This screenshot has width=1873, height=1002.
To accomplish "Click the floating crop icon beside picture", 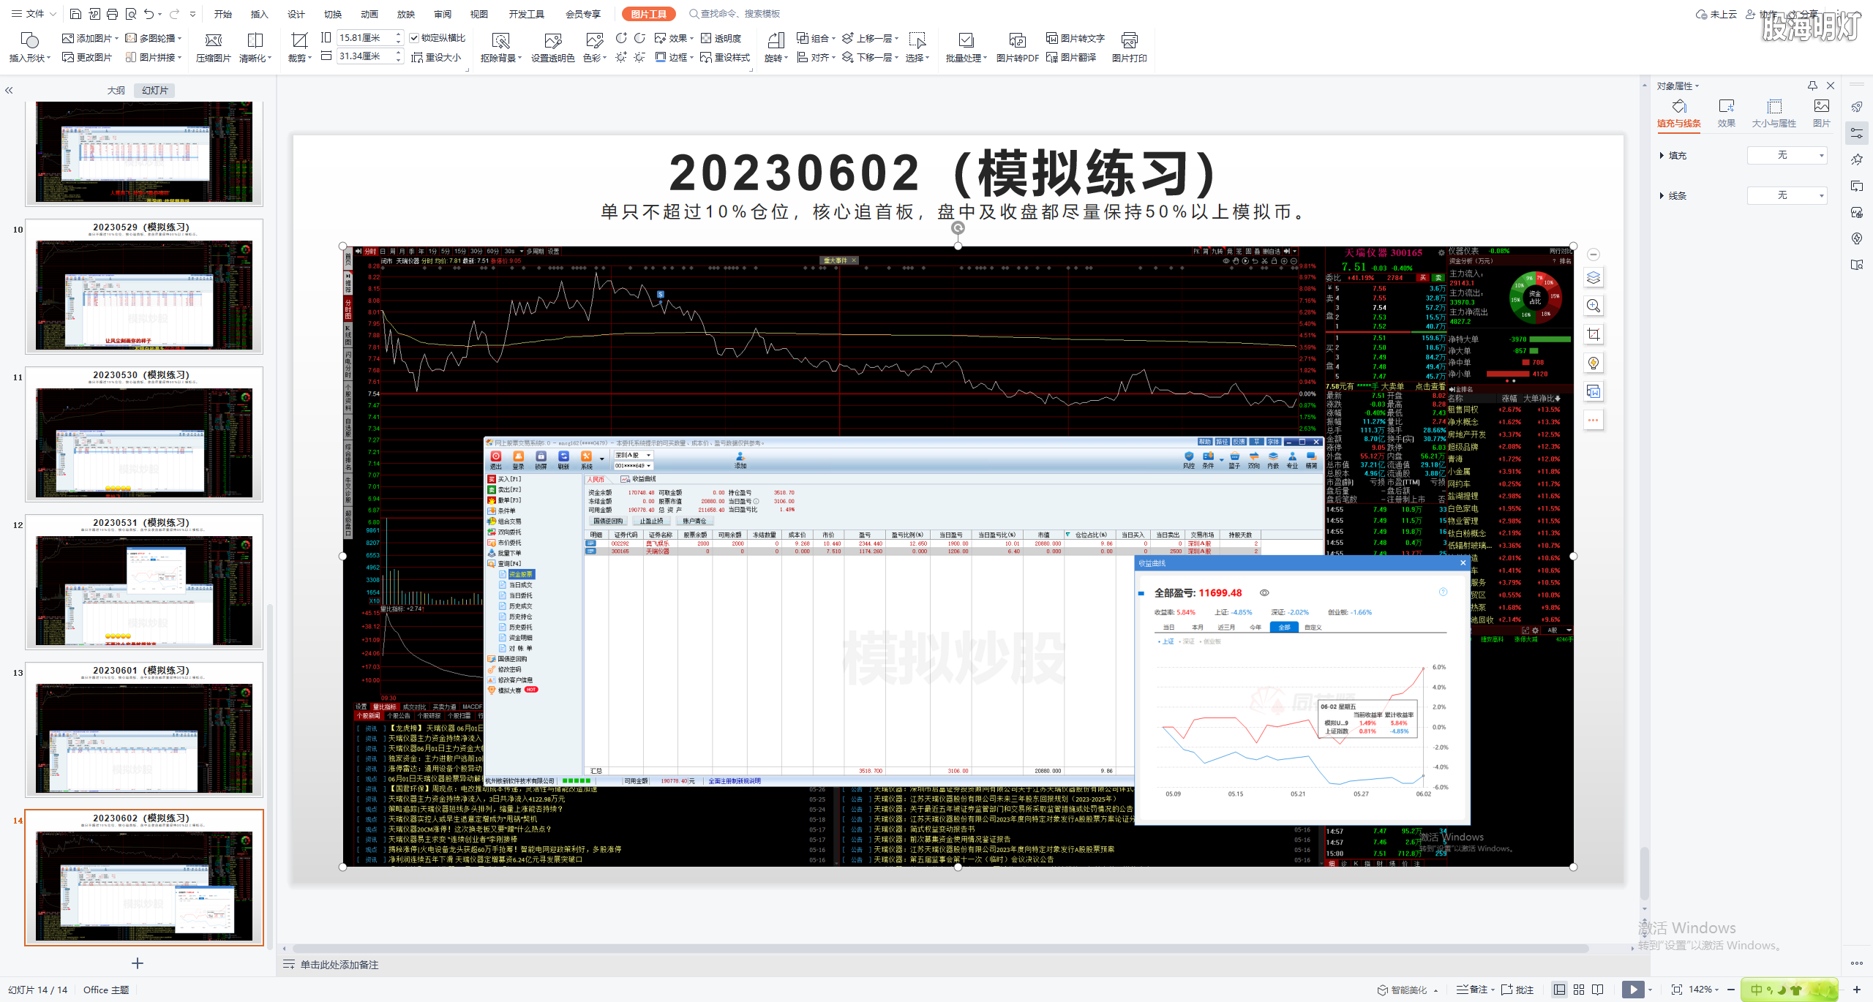I will pos(1593,334).
